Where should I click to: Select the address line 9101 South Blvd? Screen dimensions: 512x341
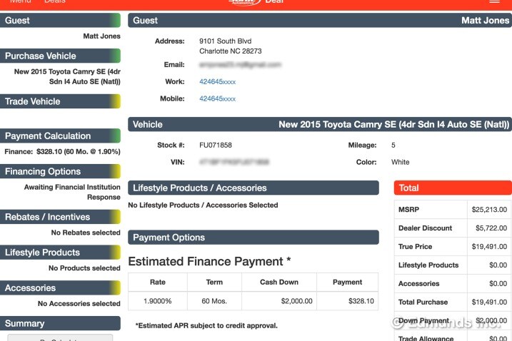(226, 41)
